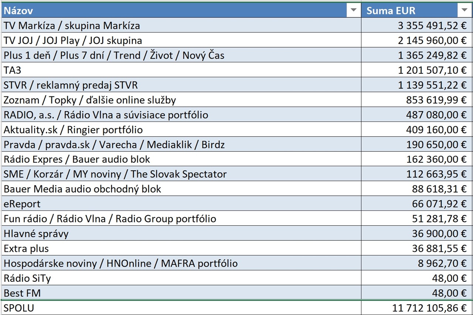Select the eReport cell
The height and width of the screenshot is (315, 473).
tap(180, 203)
